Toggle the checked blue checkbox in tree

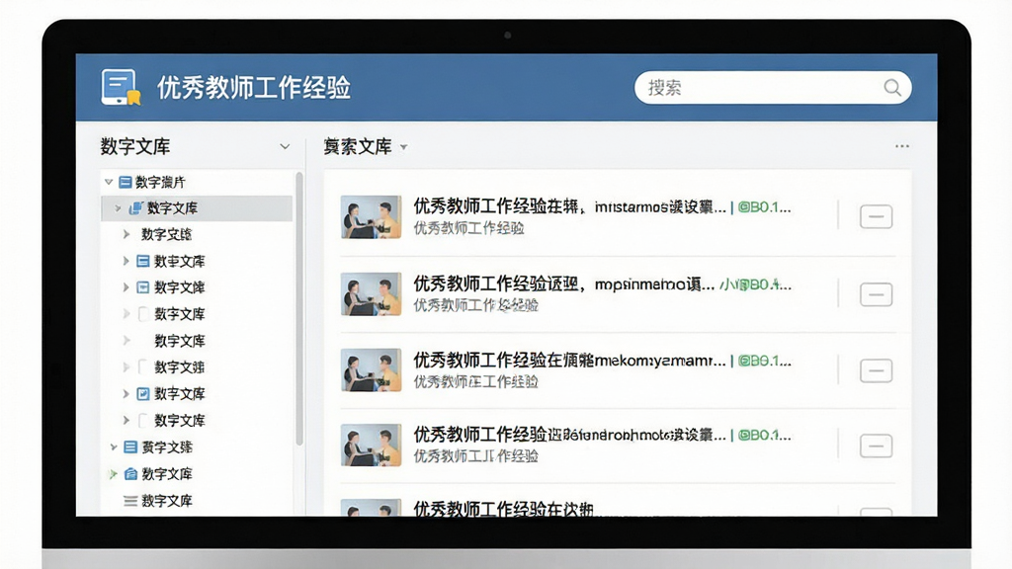pyautogui.click(x=143, y=393)
